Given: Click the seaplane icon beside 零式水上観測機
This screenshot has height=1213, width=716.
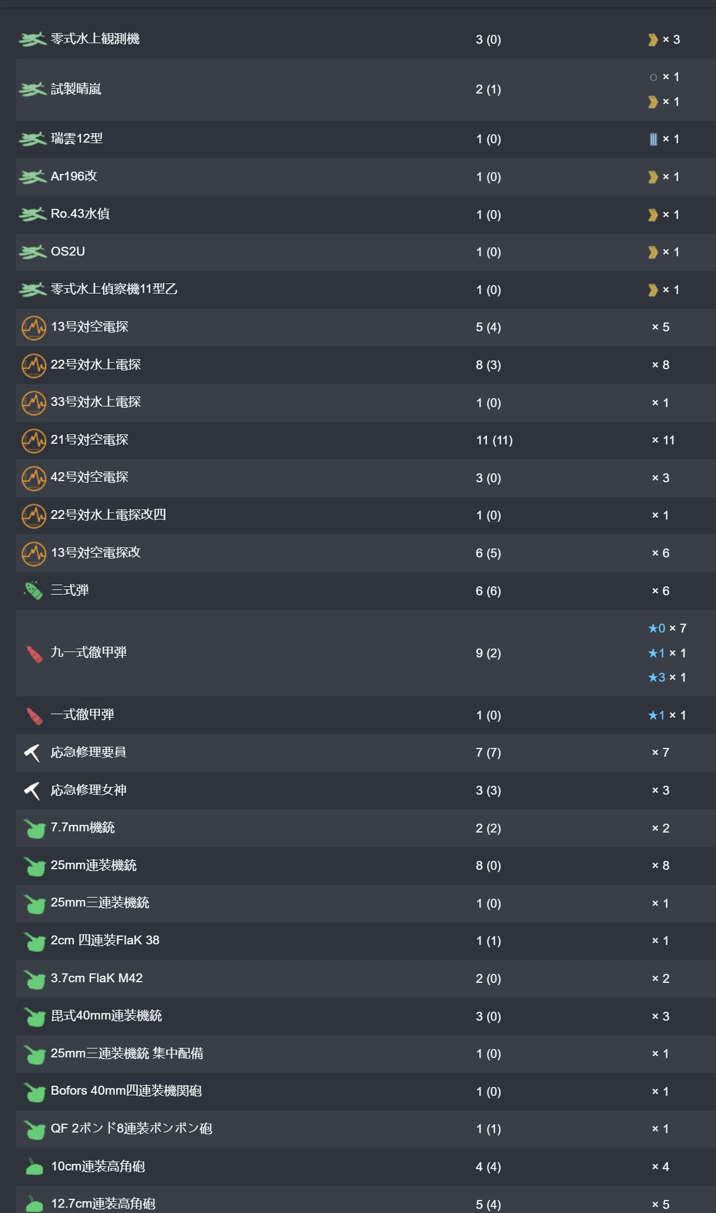Looking at the screenshot, I should [33, 40].
